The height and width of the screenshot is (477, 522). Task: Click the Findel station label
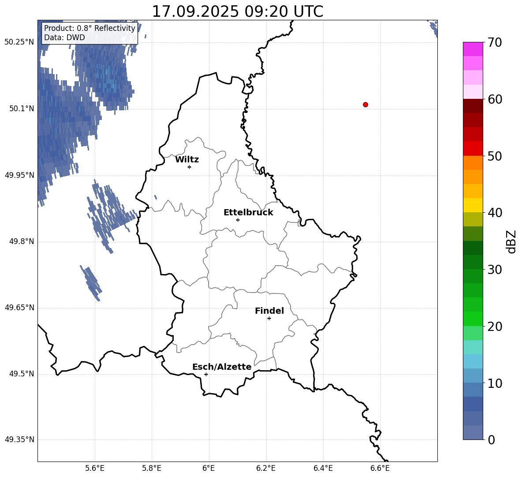click(x=269, y=311)
